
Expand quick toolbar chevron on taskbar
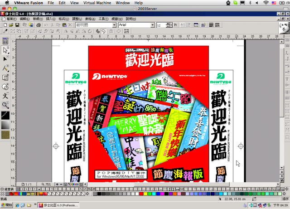35,204
